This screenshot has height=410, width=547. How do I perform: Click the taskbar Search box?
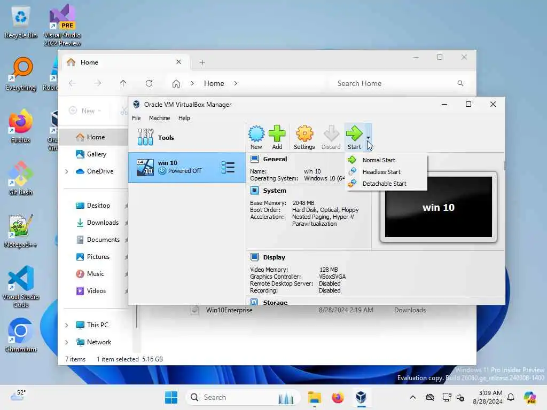coord(243,397)
